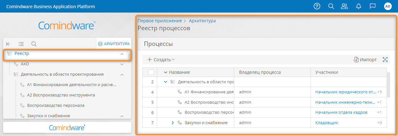Image resolution: width=398 pixels, height=136 pixels.
Task: Click row number 5 cell
Action: coord(152,102)
